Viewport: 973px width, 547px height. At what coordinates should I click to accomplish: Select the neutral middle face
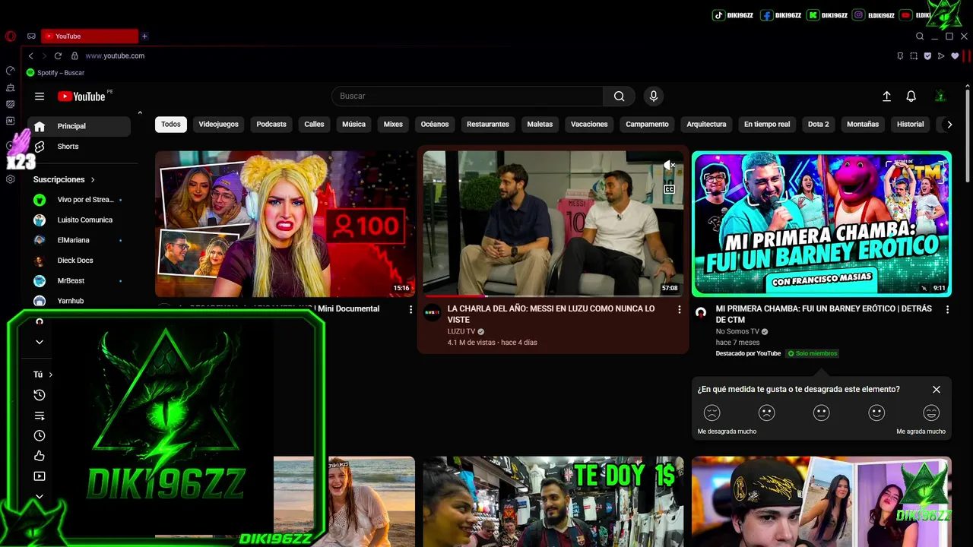(x=821, y=413)
